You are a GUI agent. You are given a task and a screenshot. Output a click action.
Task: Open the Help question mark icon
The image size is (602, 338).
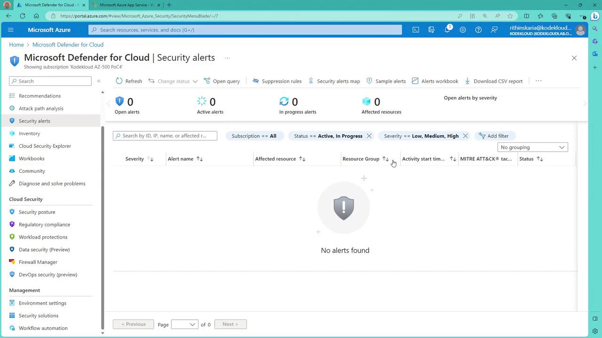(478, 30)
